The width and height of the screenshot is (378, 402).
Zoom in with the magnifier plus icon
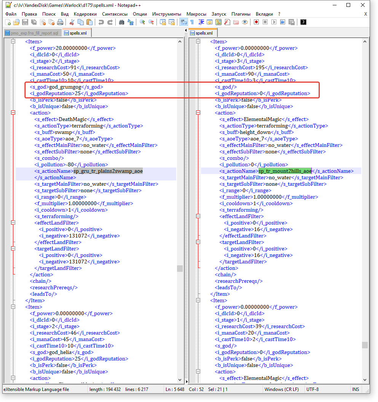[142, 22]
